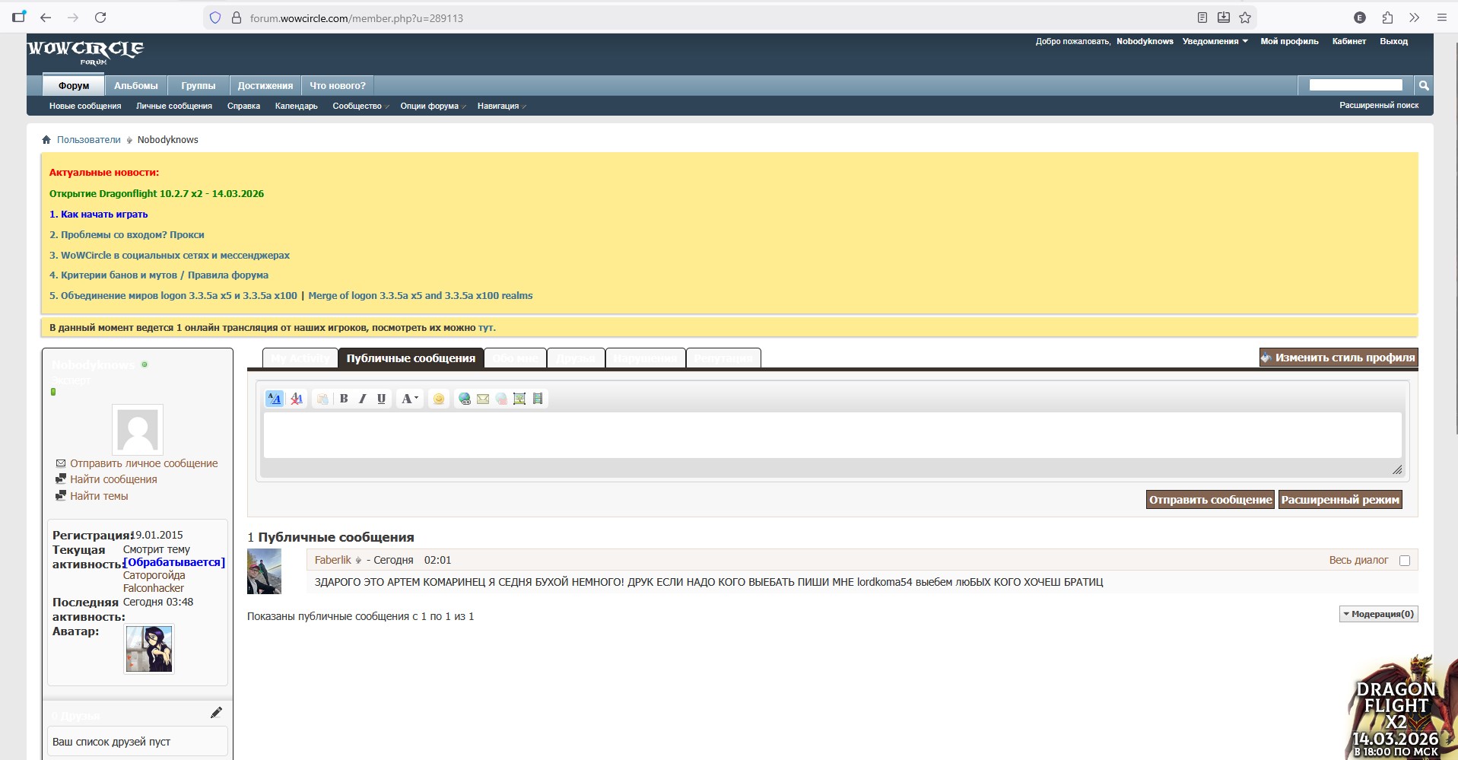The height and width of the screenshot is (760, 1458).
Task: Click the search magnifier icon in header
Action: click(x=1423, y=86)
